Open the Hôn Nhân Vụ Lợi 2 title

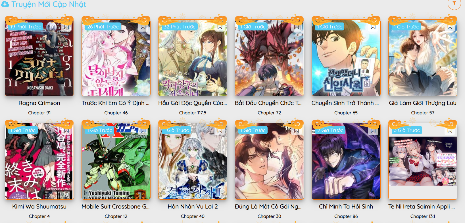(193, 207)
